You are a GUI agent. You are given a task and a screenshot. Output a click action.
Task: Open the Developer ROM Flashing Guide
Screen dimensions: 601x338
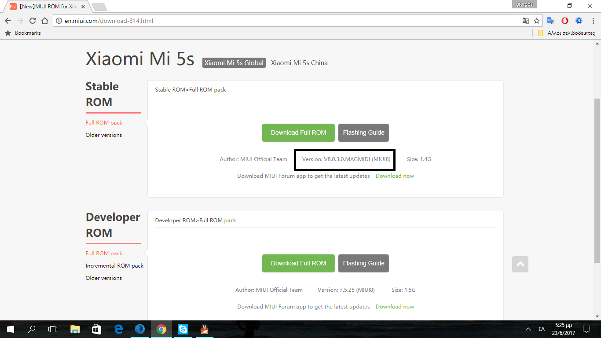pyautogui.click(x=363, y=263)
